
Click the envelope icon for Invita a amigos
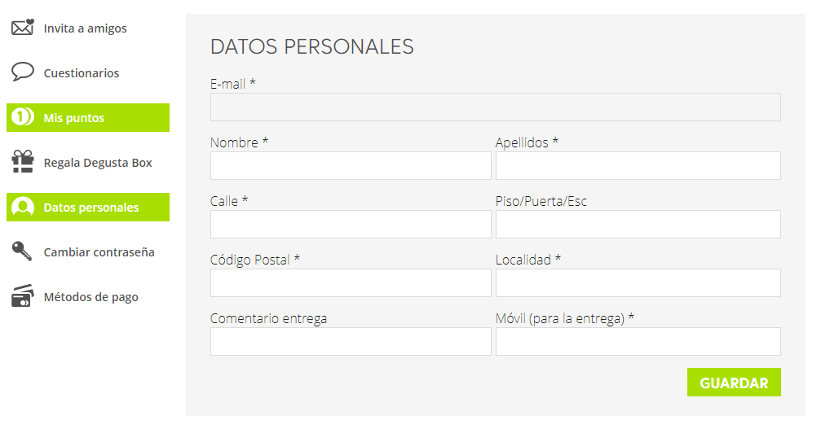point(23,28)
